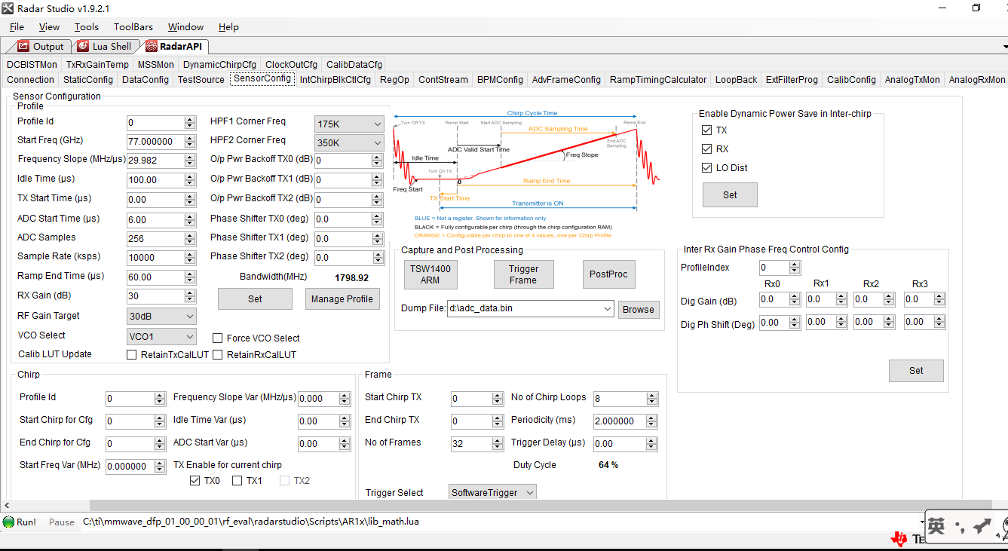The image size is (1008, 551).
Task: Click the Profile Id stepper in Profile
Action: pyautogui.click(x=190, y=123)
